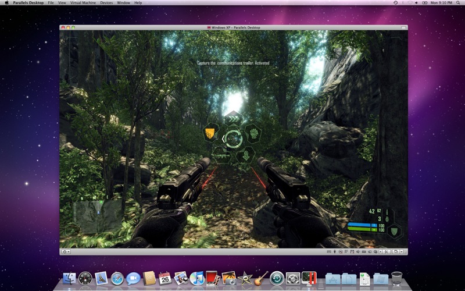Screen dimensions: 465x291
Task: Open Mail stamp icon in Dock
Action: pos(101,279)
